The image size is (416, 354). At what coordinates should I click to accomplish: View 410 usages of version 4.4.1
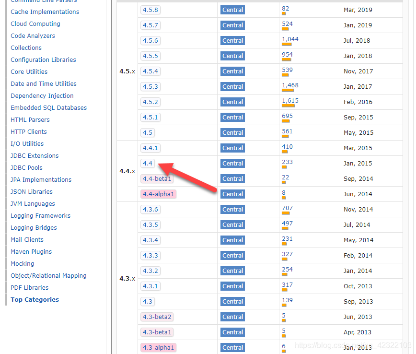click(287, 147)
